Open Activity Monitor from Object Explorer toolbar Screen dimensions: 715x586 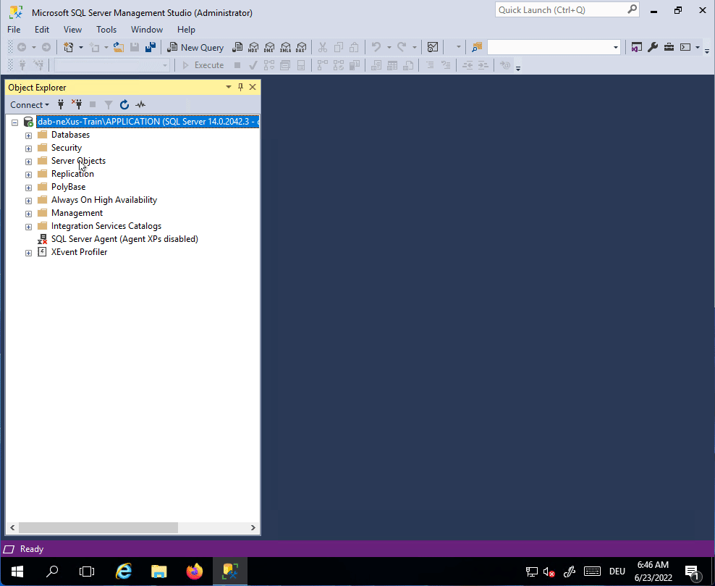tap(140, 104)
